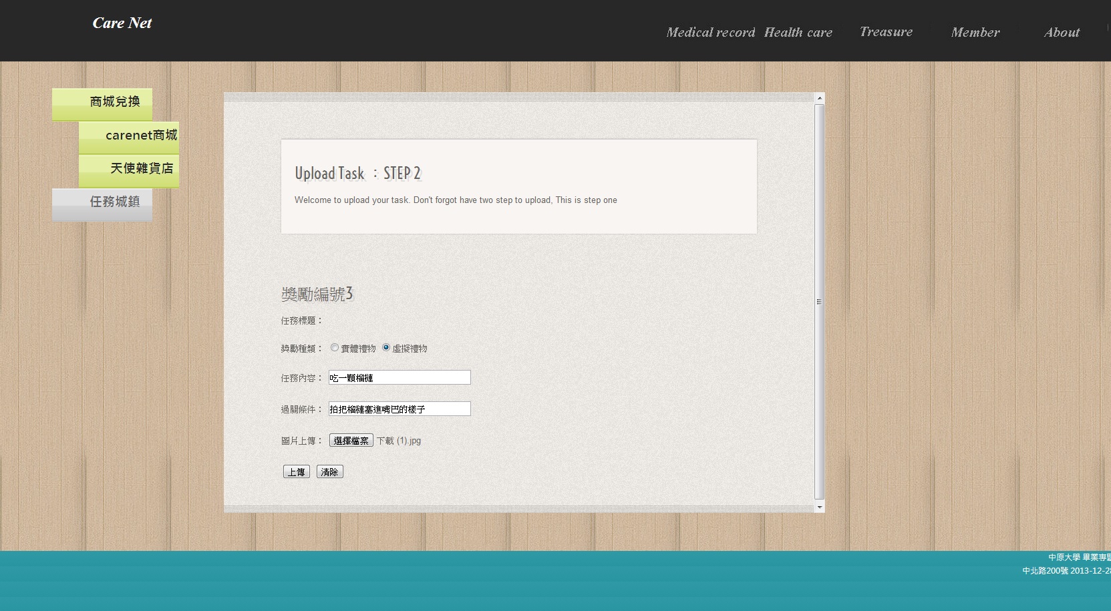Submit the form with 上傳 button
This screenshot has height=611, width=1111.
(x=296, y=472)
